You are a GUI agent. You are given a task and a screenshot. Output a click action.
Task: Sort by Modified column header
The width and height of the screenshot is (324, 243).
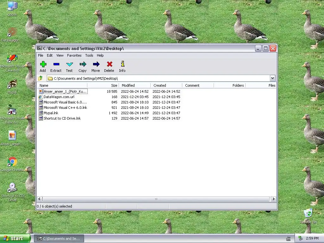[x=134, y=85]
